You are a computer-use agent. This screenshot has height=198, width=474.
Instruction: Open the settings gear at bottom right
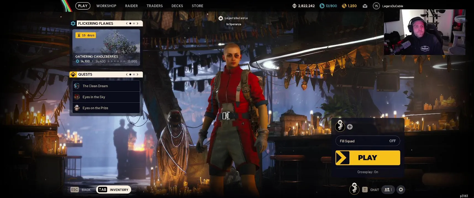point(401,189)
